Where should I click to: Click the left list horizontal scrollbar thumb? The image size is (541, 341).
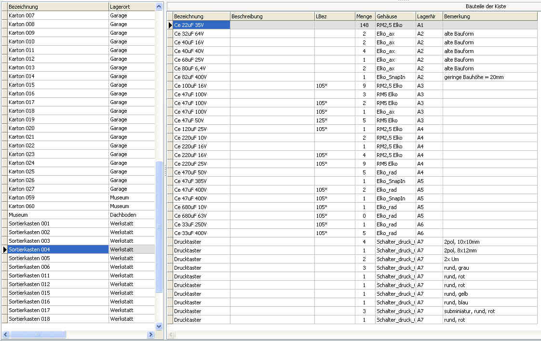38,334
